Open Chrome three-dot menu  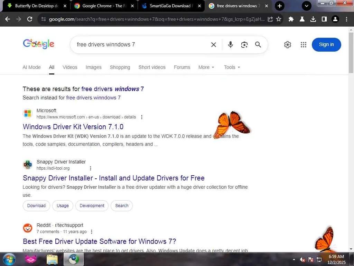point(346,19)
